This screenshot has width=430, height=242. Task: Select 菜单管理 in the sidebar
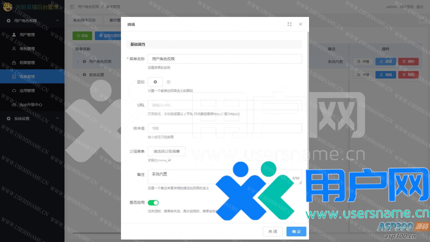pyautogui.click(x=32, y=77)
